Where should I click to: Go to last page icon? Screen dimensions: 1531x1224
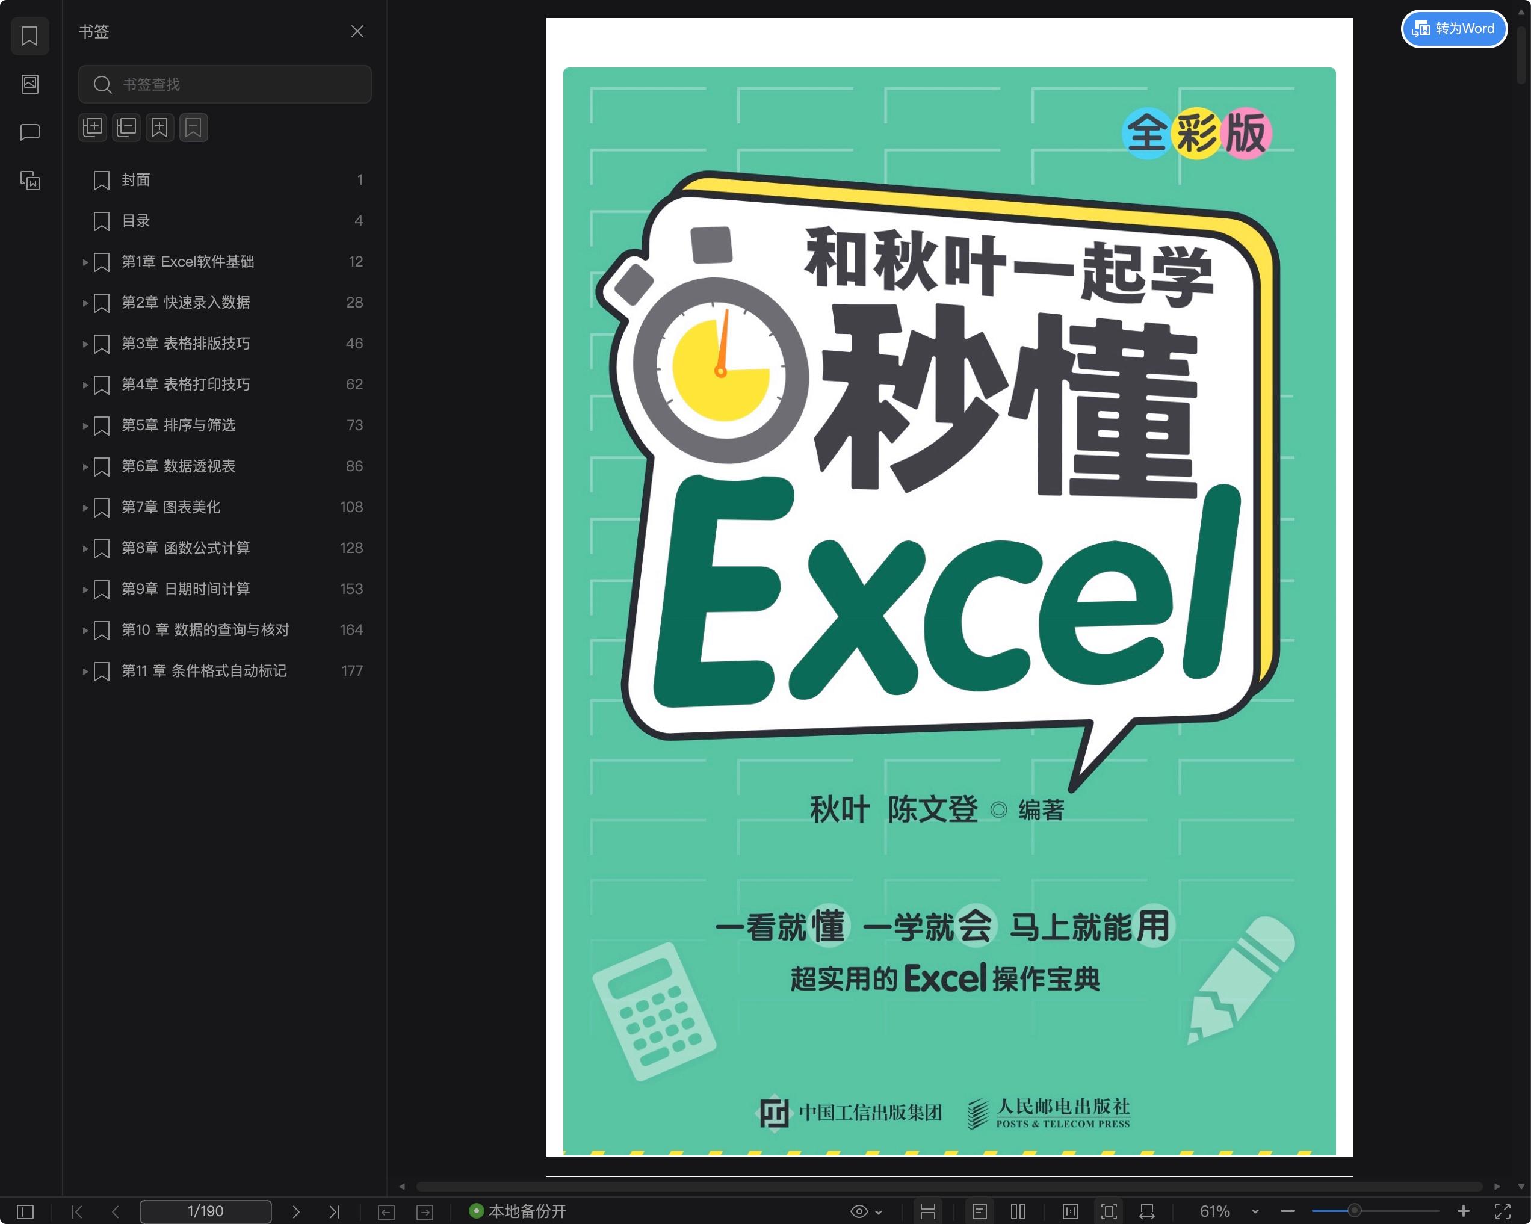point(335,1211)
